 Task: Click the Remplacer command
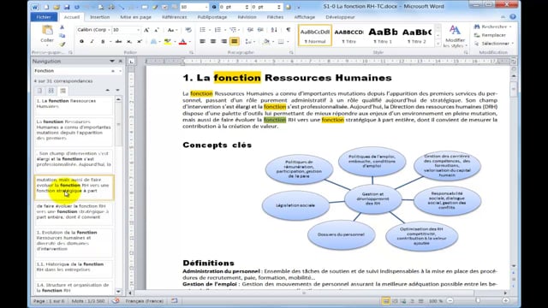click(490, 35)
